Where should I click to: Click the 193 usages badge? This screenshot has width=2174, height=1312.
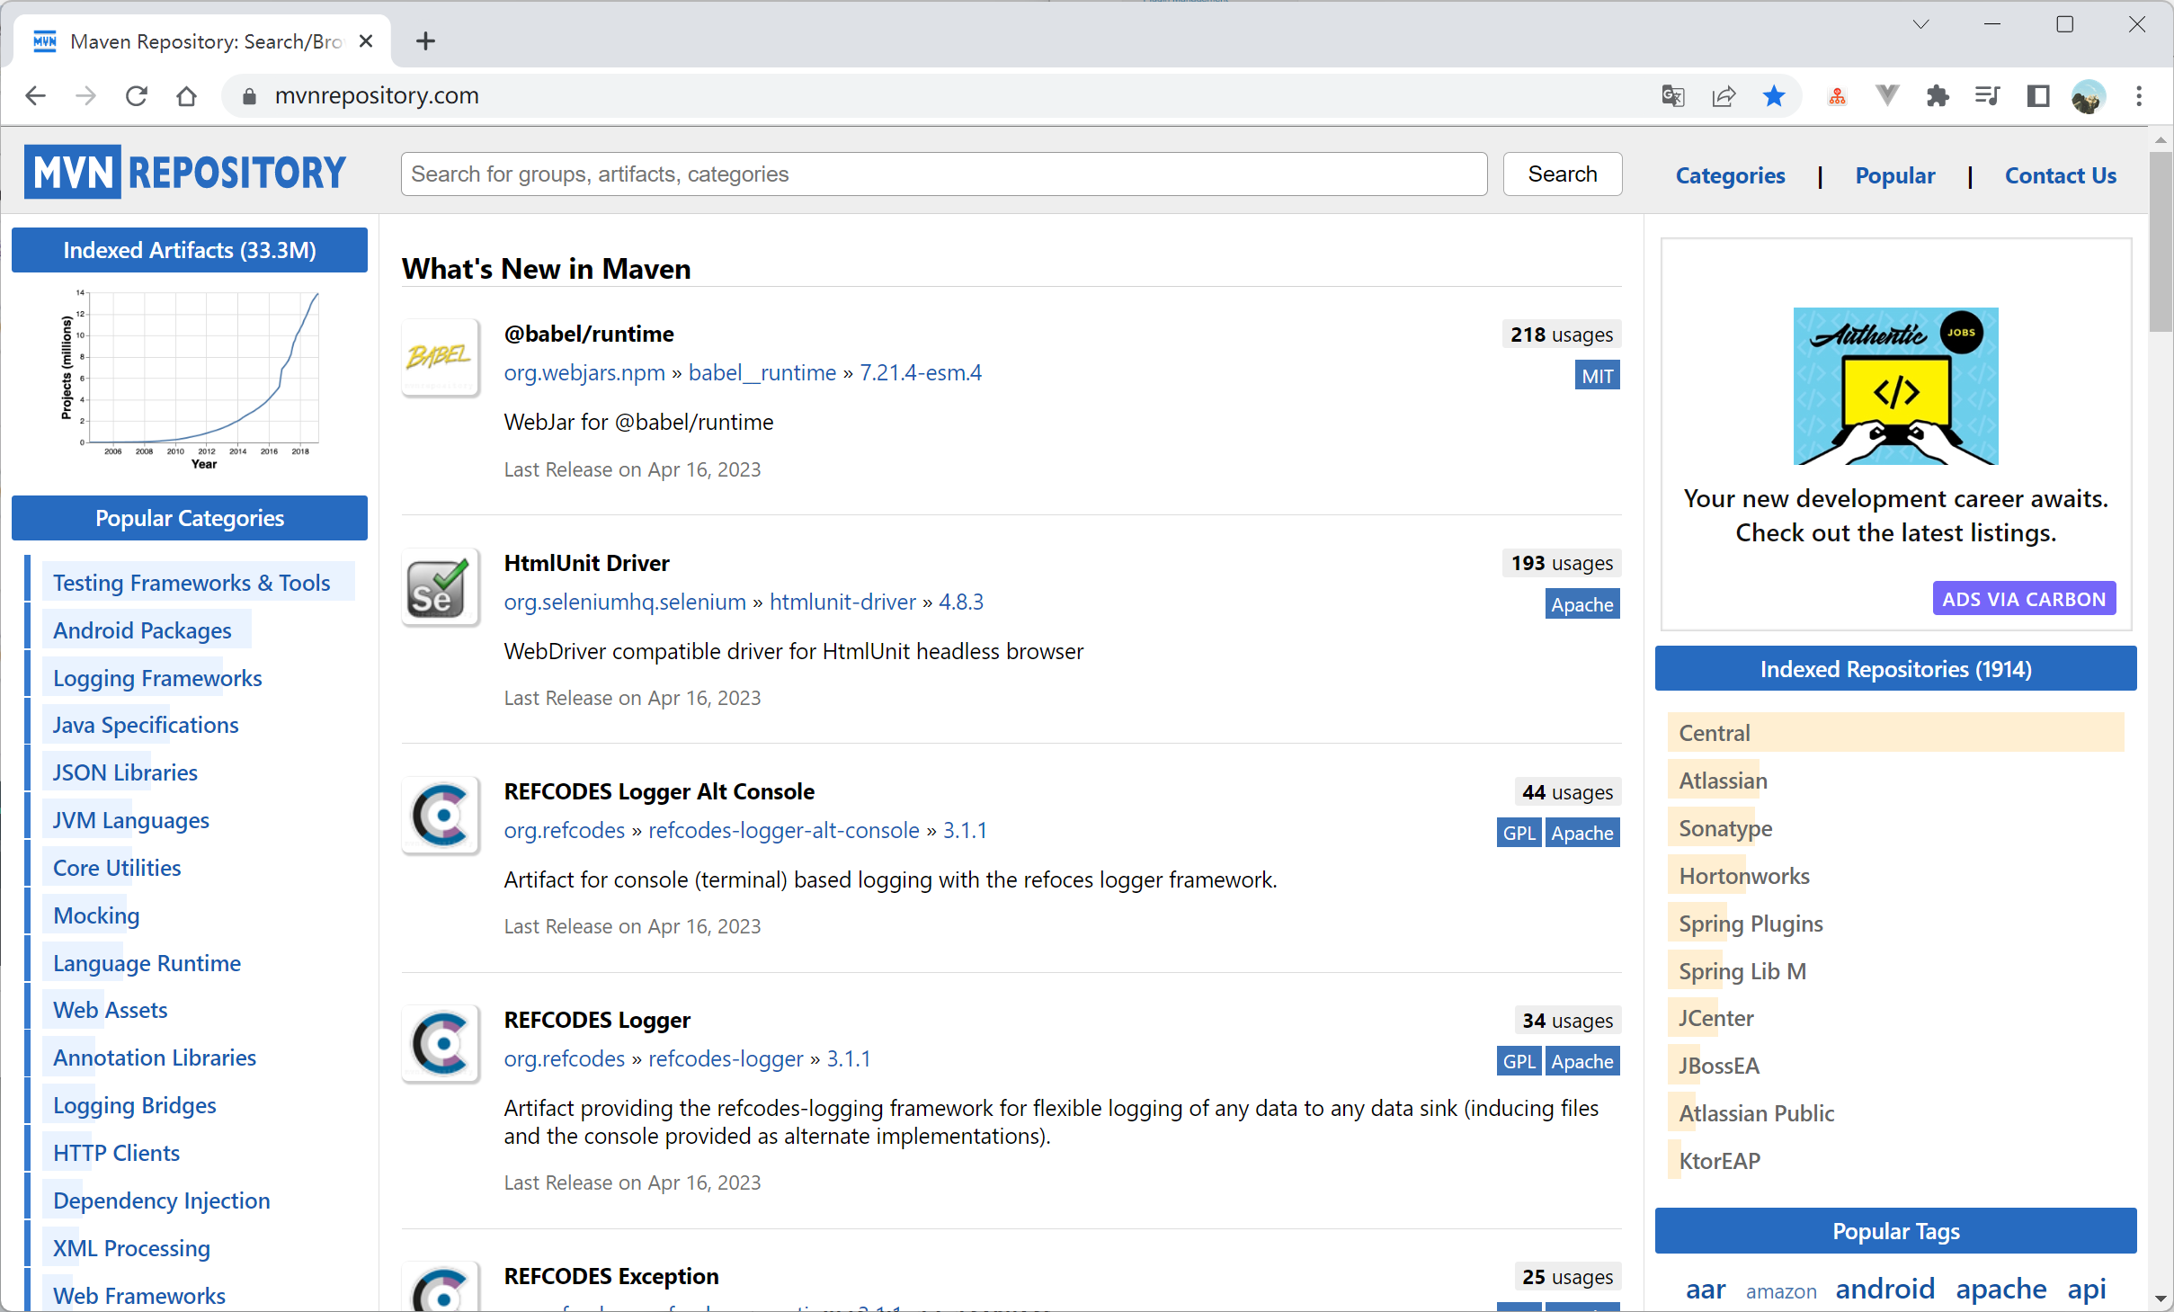1562,563
